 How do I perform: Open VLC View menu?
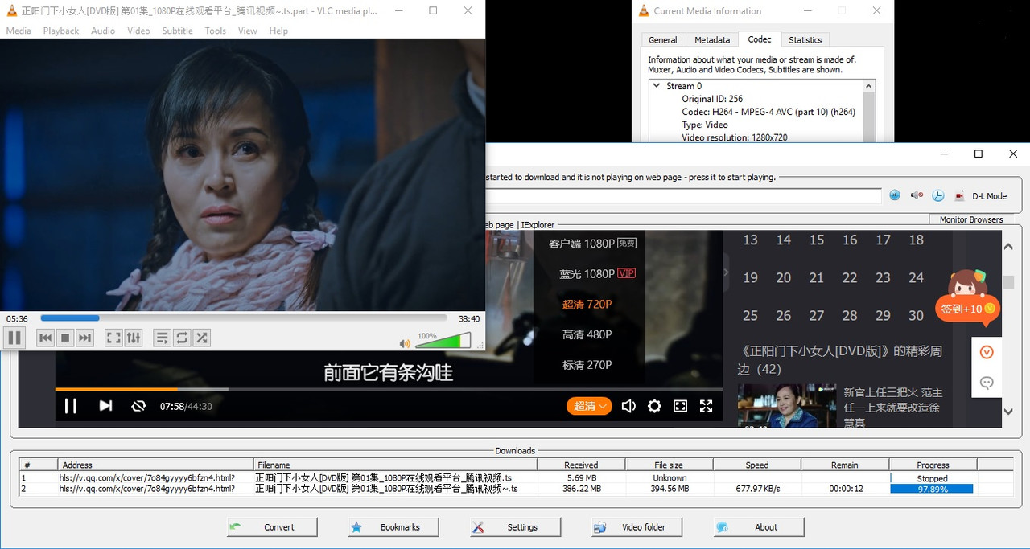click(x=247, y=31)
